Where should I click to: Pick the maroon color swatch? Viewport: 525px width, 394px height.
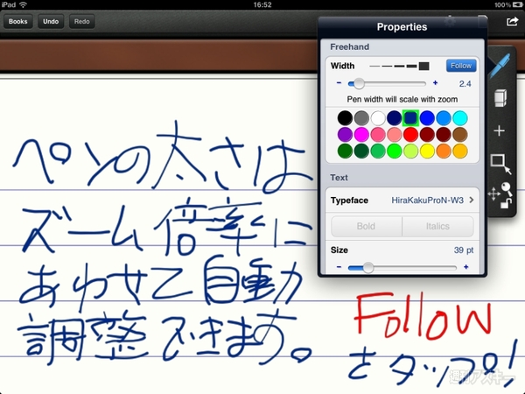444,135
